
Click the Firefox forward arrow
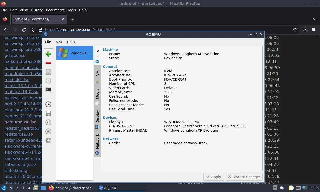[15, 30]
